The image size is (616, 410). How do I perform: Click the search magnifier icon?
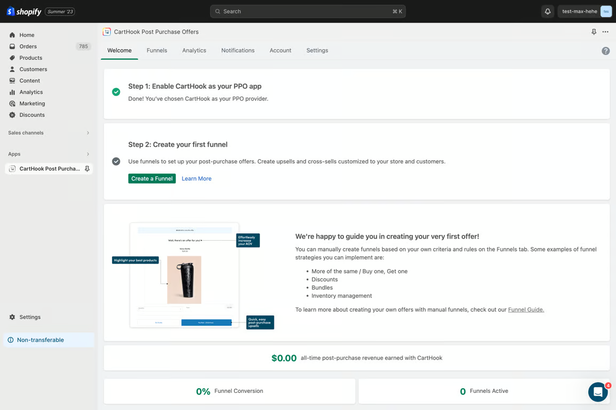point(218,11)
